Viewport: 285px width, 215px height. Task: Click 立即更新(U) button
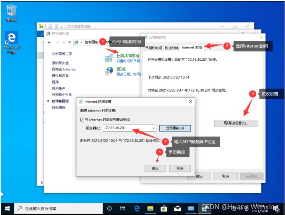coord(175,128)
